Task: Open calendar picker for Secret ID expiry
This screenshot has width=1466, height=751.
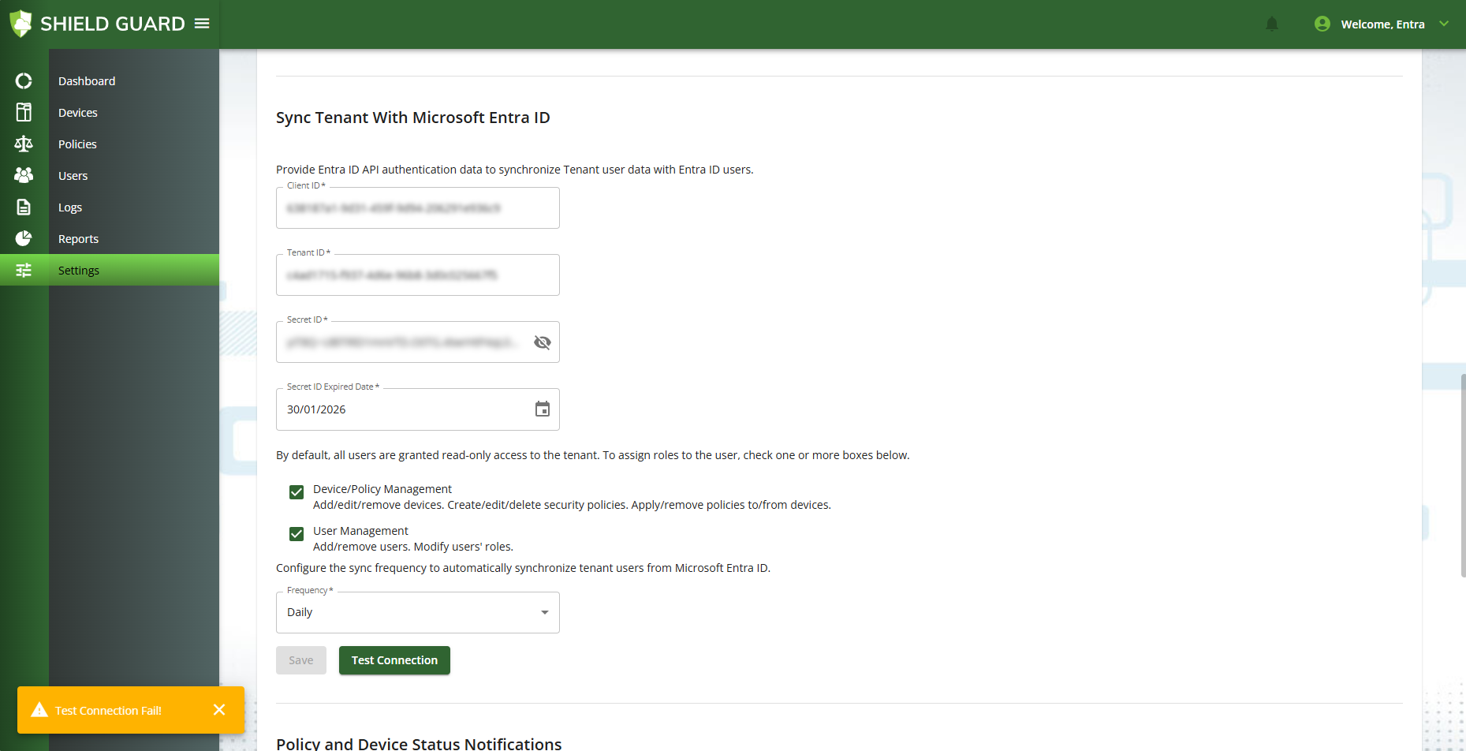Action: [542, 409]
